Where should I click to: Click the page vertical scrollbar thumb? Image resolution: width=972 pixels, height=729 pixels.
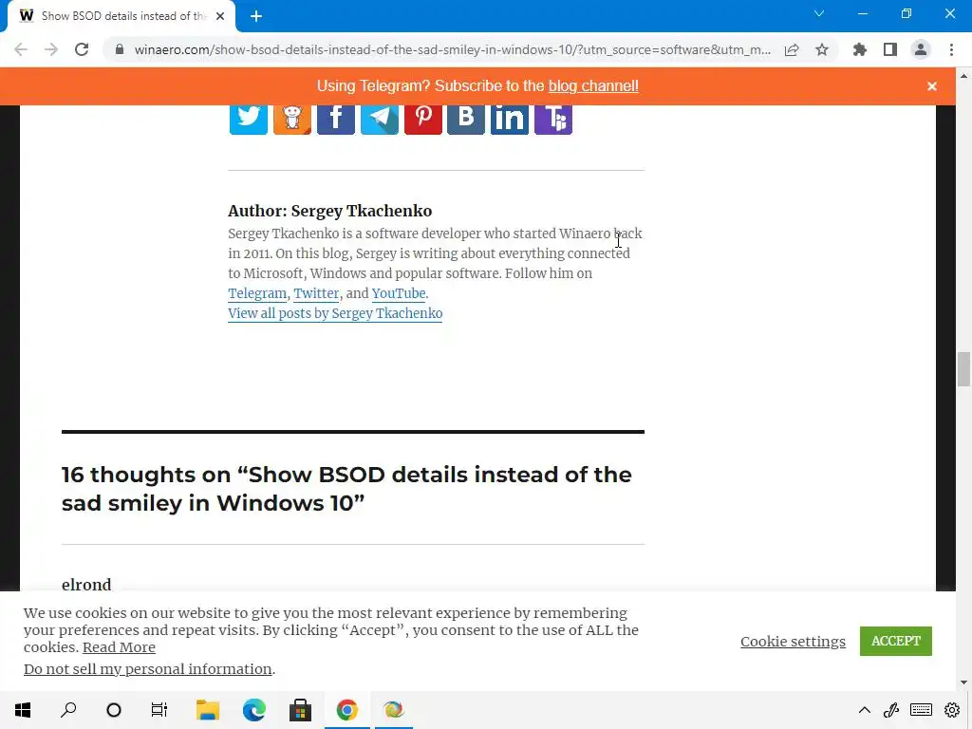point(963,369)
